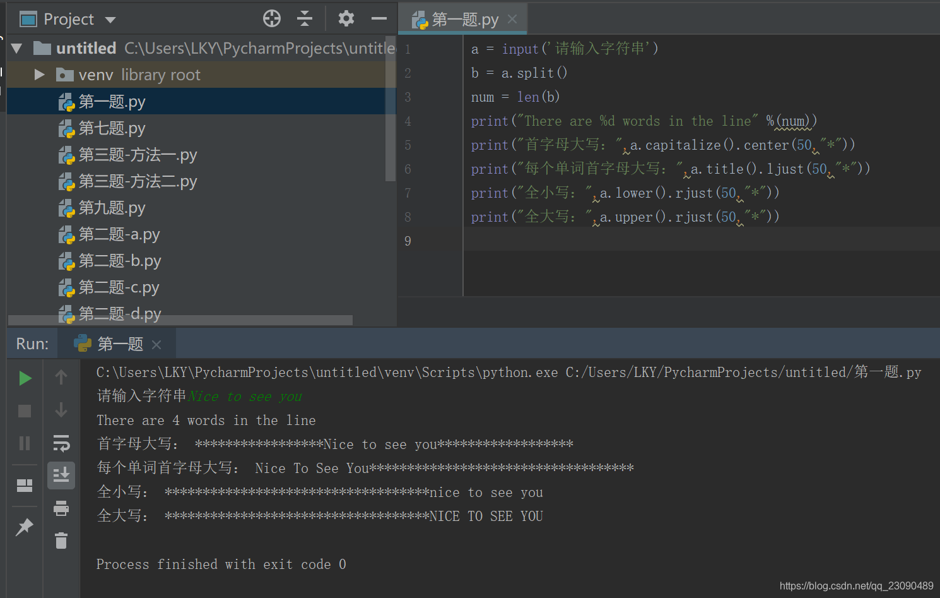Print the console output
Image resolution: width=940 pixels, height=598 pixels.
tap(61, 508)
